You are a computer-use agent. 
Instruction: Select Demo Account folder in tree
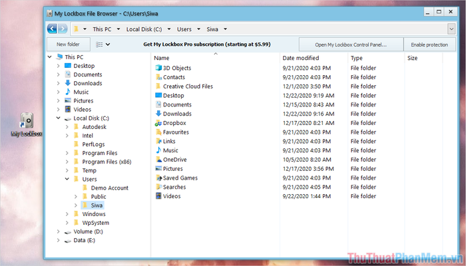(110, 188)
